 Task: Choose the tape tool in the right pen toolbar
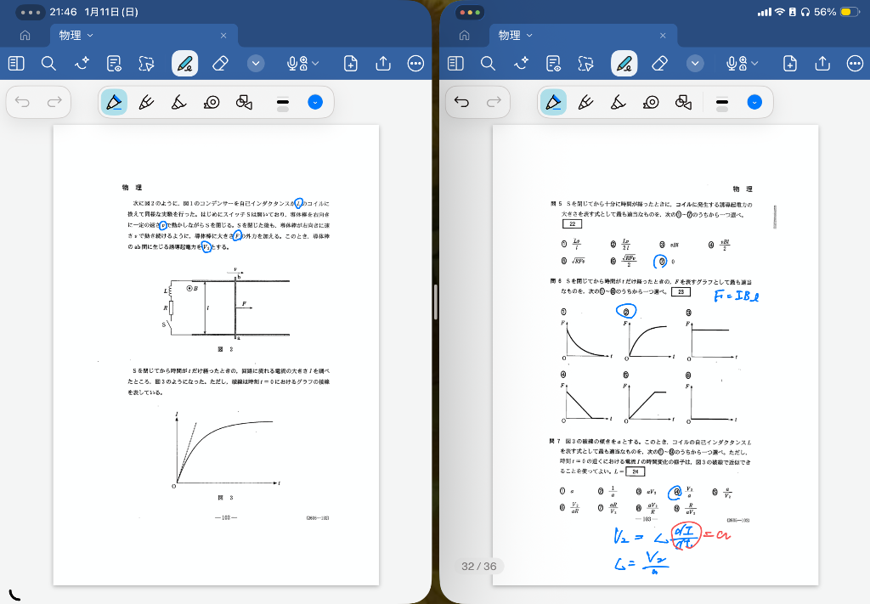pos(651,103)
